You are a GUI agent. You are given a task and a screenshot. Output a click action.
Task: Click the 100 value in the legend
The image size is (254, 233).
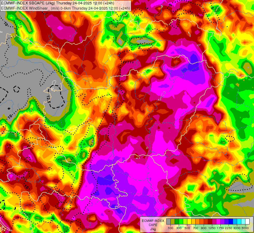[x=170, y=228]
